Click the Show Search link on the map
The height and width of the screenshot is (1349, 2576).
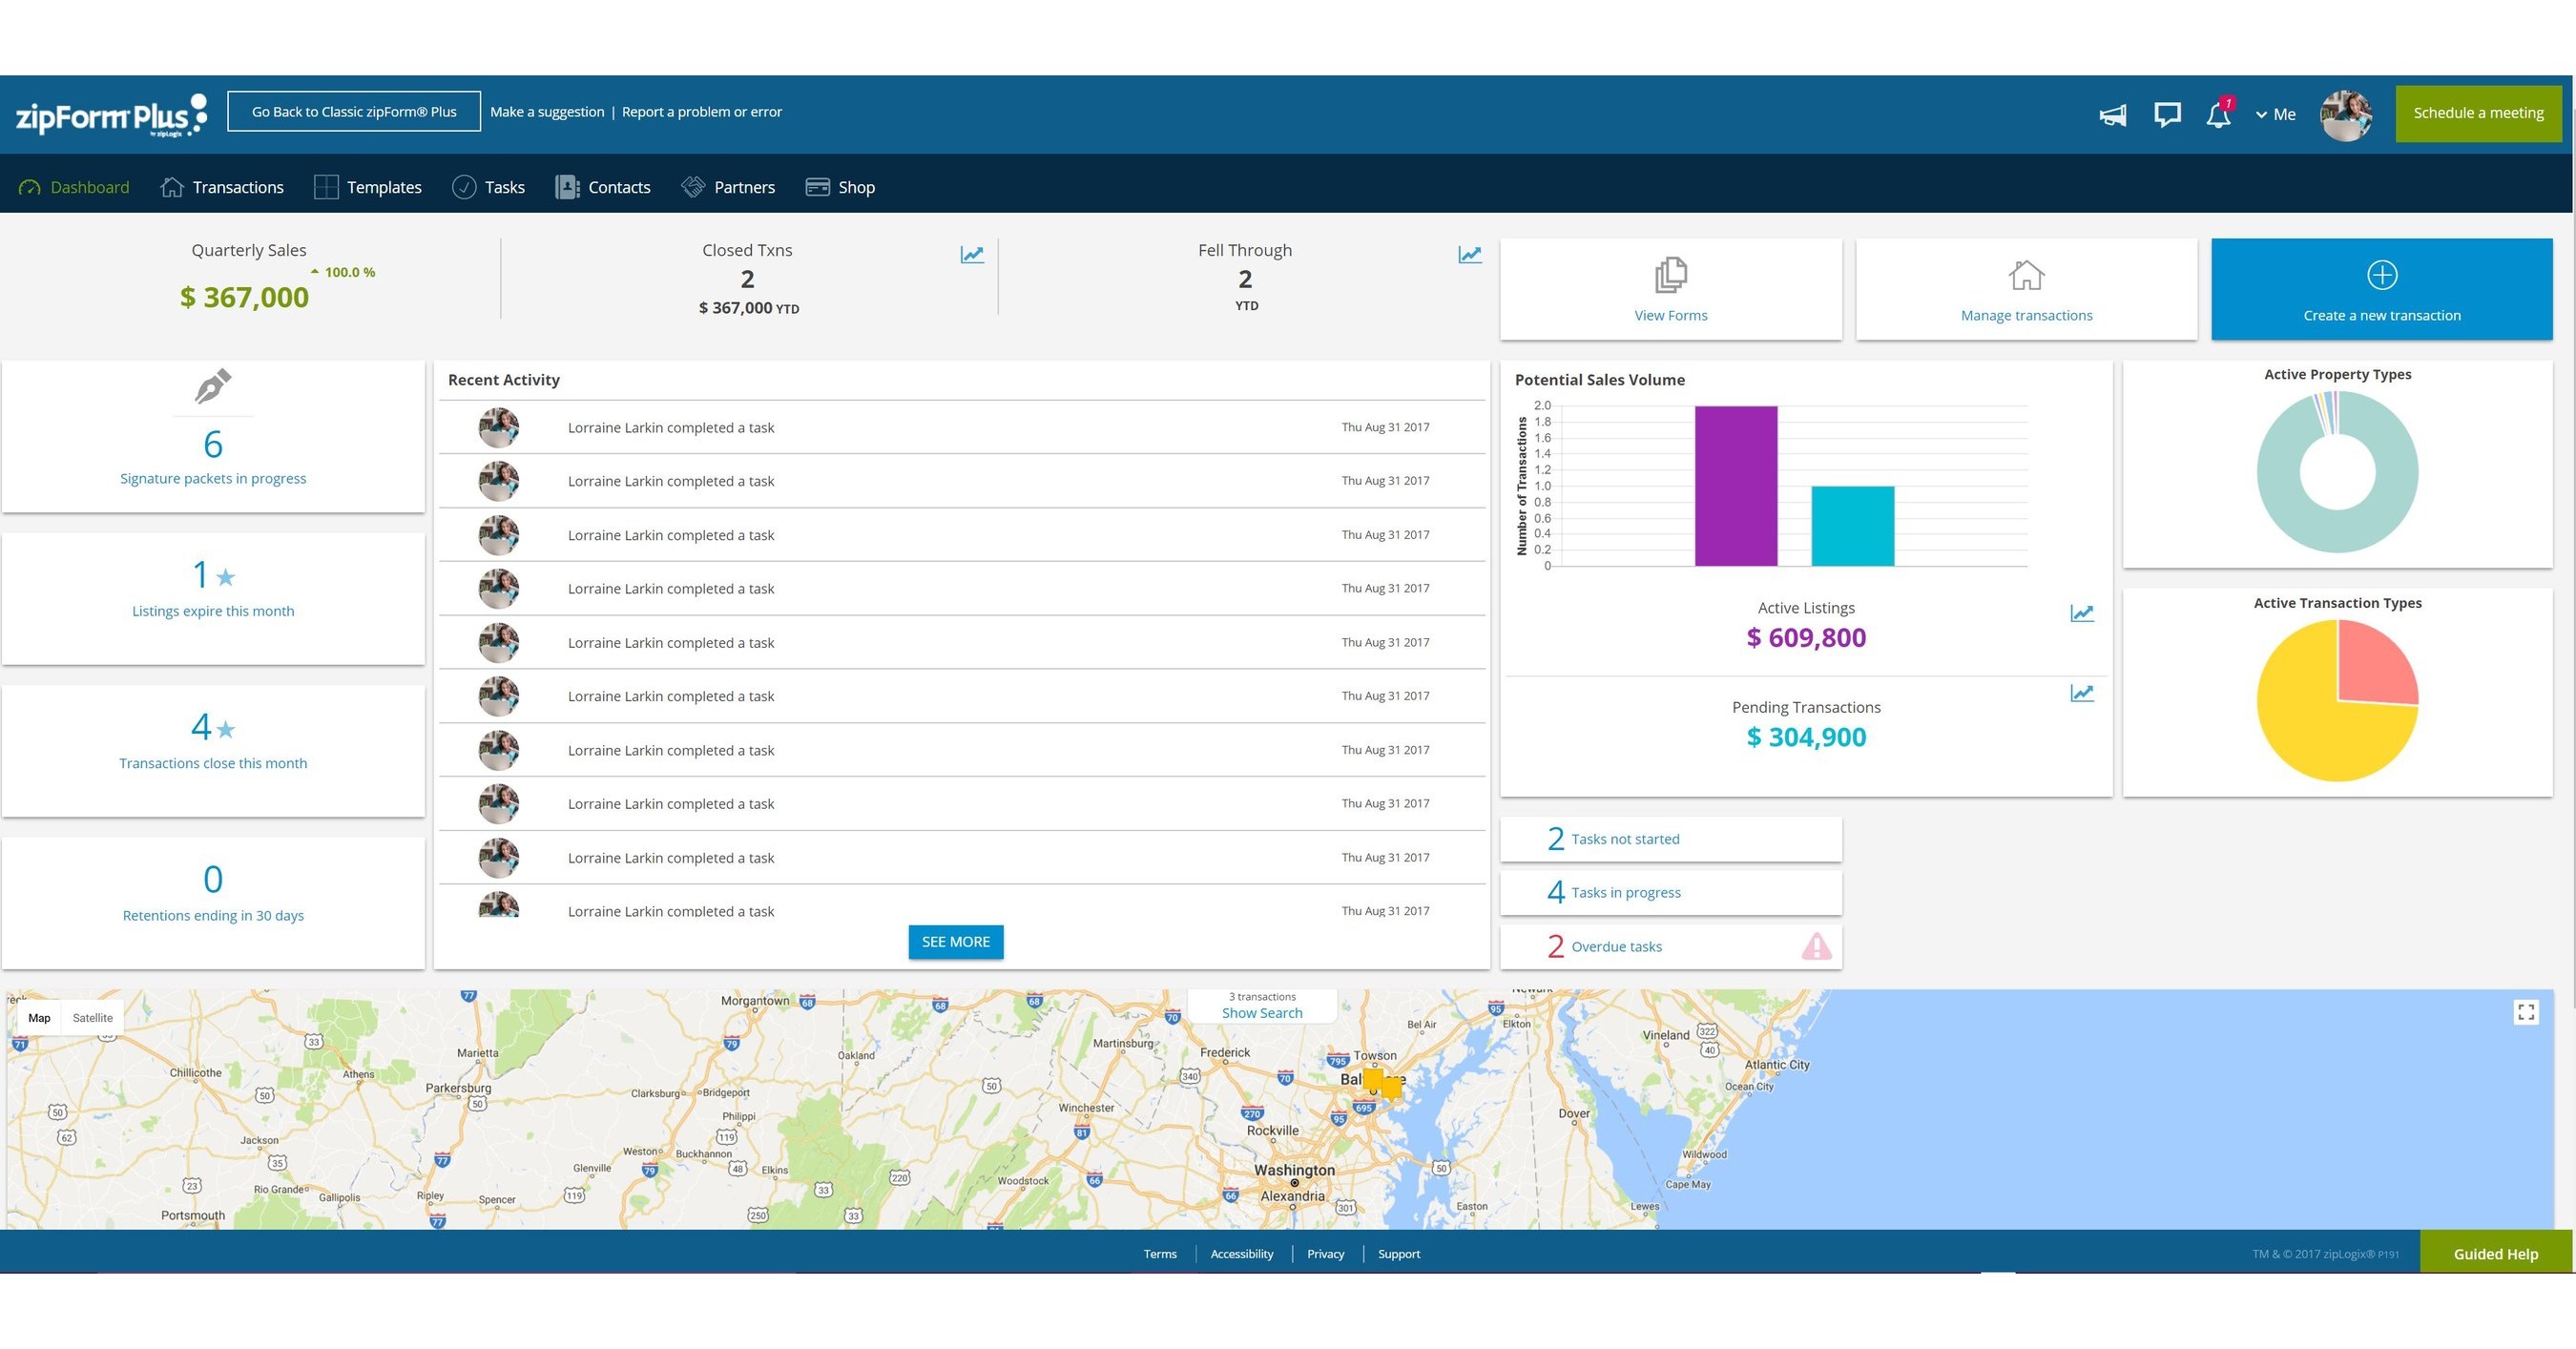1262,1013
